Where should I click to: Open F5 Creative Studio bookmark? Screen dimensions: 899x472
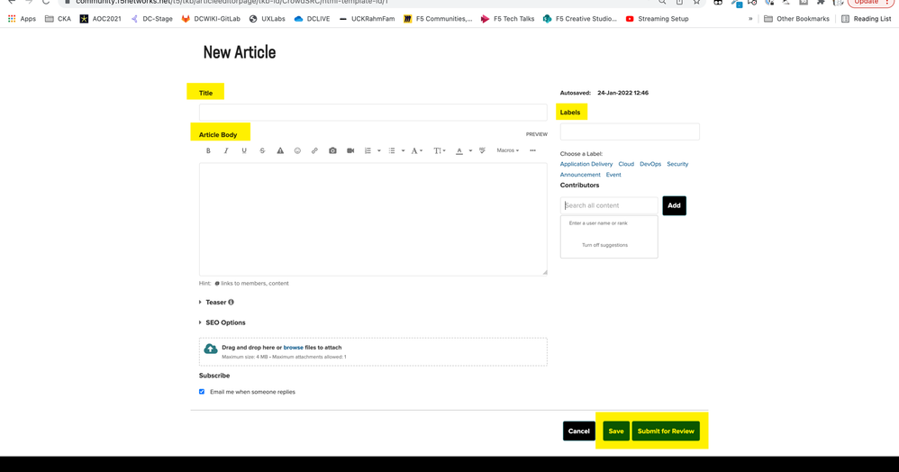(x=579, y=19)
